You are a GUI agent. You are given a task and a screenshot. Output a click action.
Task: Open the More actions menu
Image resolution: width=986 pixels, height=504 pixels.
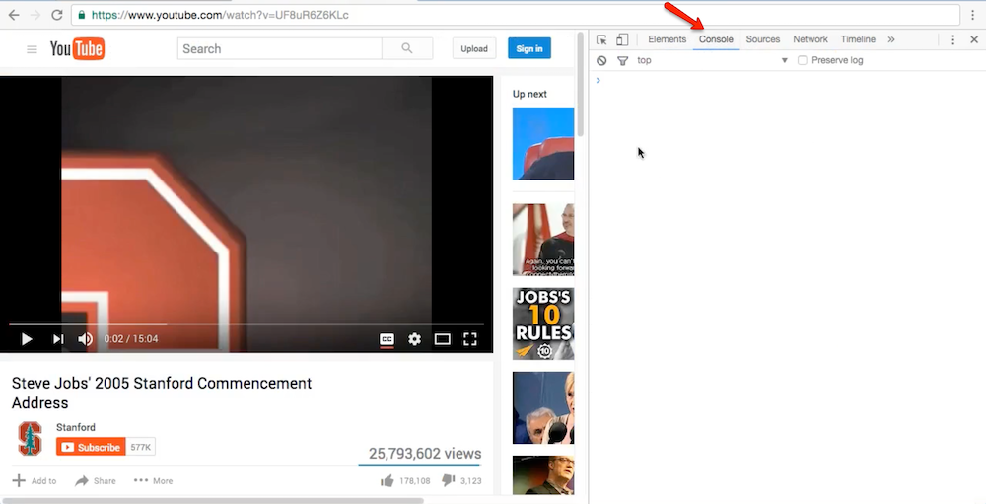click(153, 480)
